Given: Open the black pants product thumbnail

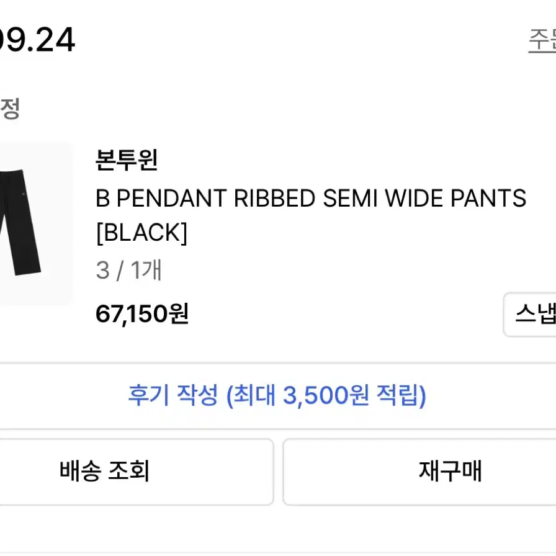Looking at the screenshot, I should [35, 223].
